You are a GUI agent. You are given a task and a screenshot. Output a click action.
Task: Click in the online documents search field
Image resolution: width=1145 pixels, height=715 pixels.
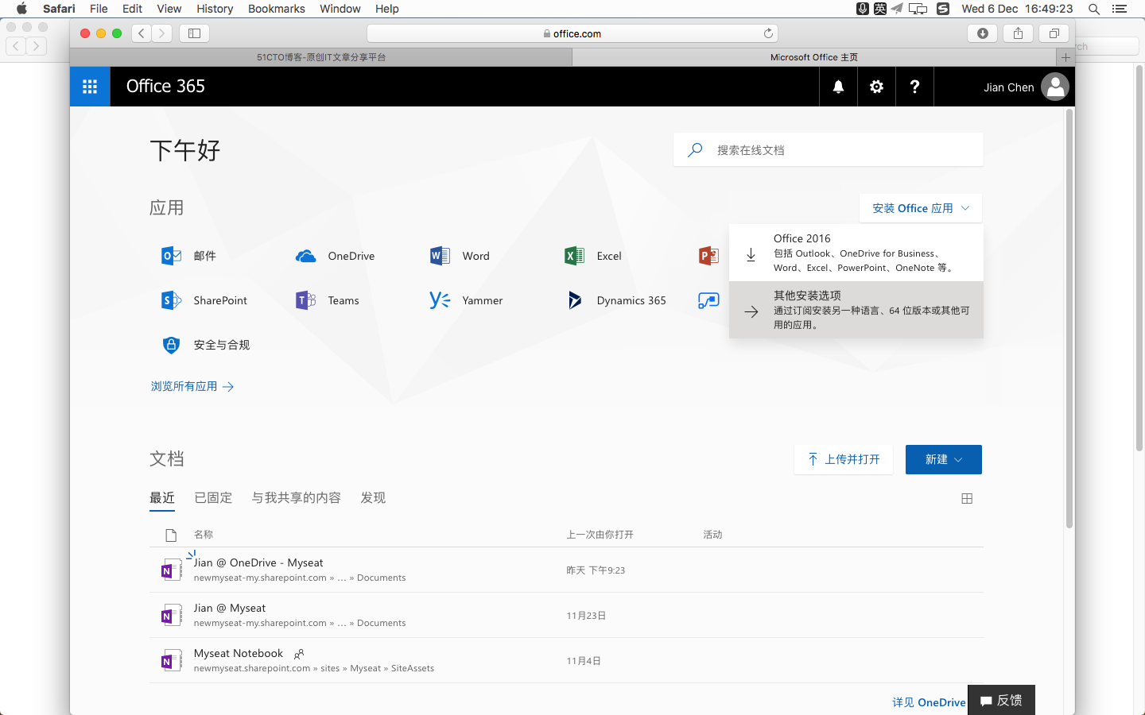(x=829, y=149)
